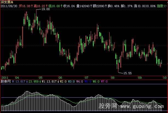Select the 19.00 high price label
The height and width of the screenshot is (113, 168).
(45, 9)
